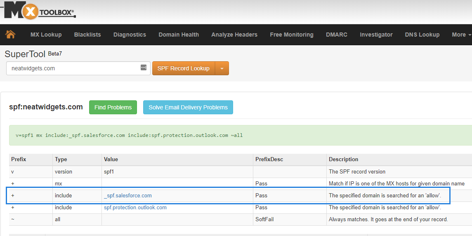Click the SuperTool title
The image size is (472, 236).
coord(25,54)
